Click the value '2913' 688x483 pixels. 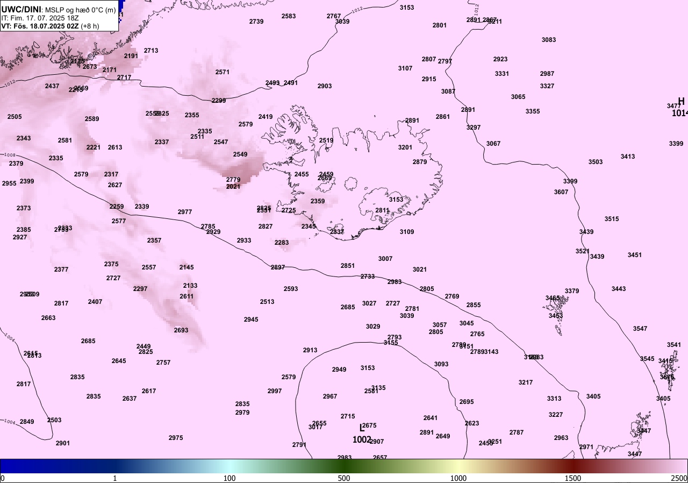(x=310, y=350)
